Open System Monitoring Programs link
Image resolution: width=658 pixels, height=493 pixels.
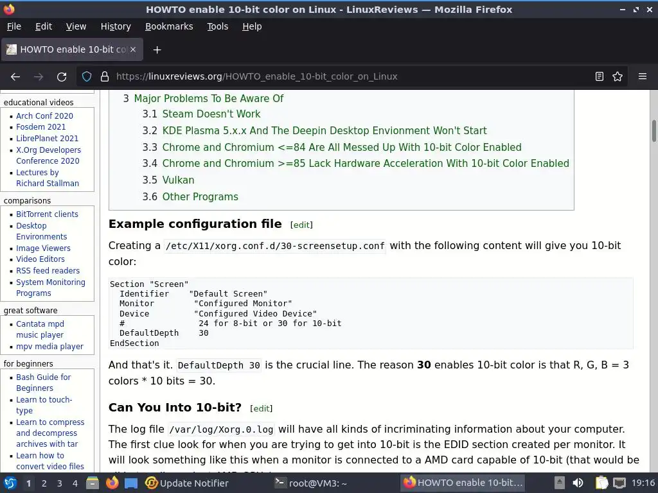click(50, 288)
